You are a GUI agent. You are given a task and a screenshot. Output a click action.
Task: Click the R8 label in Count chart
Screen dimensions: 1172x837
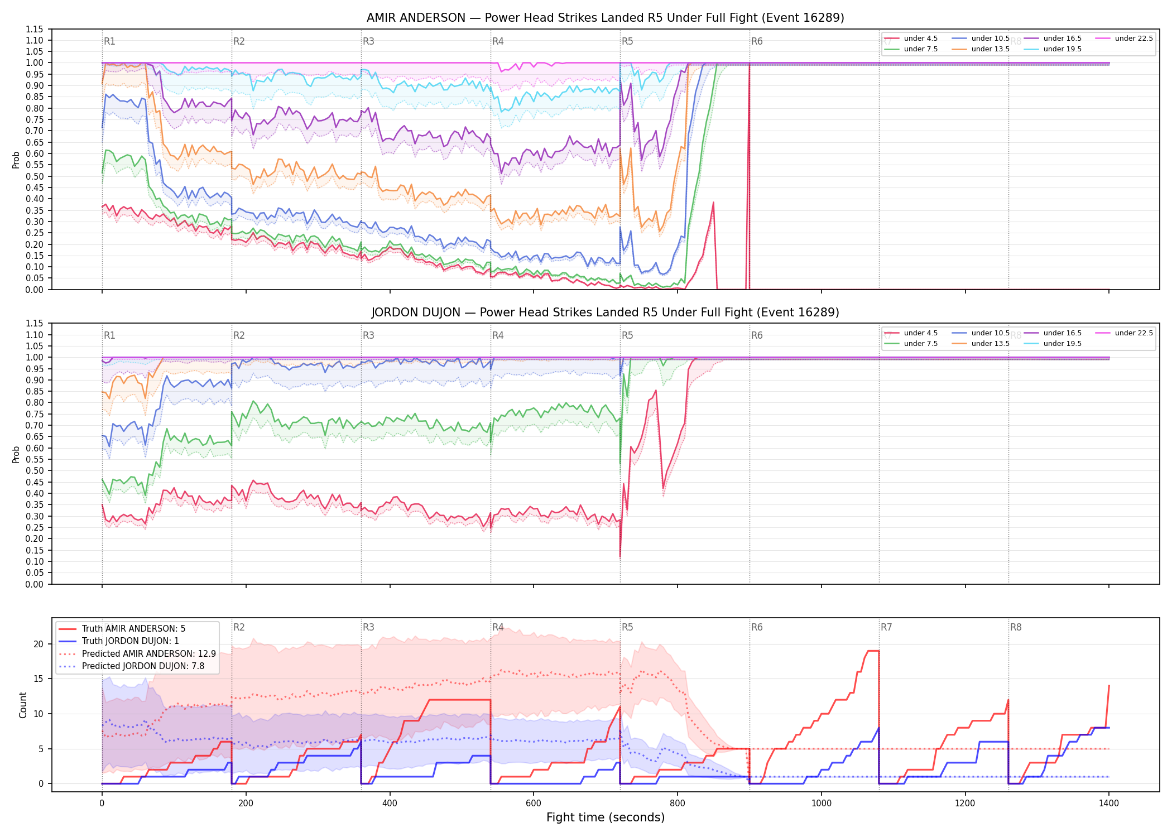[x=1016, y=627]
